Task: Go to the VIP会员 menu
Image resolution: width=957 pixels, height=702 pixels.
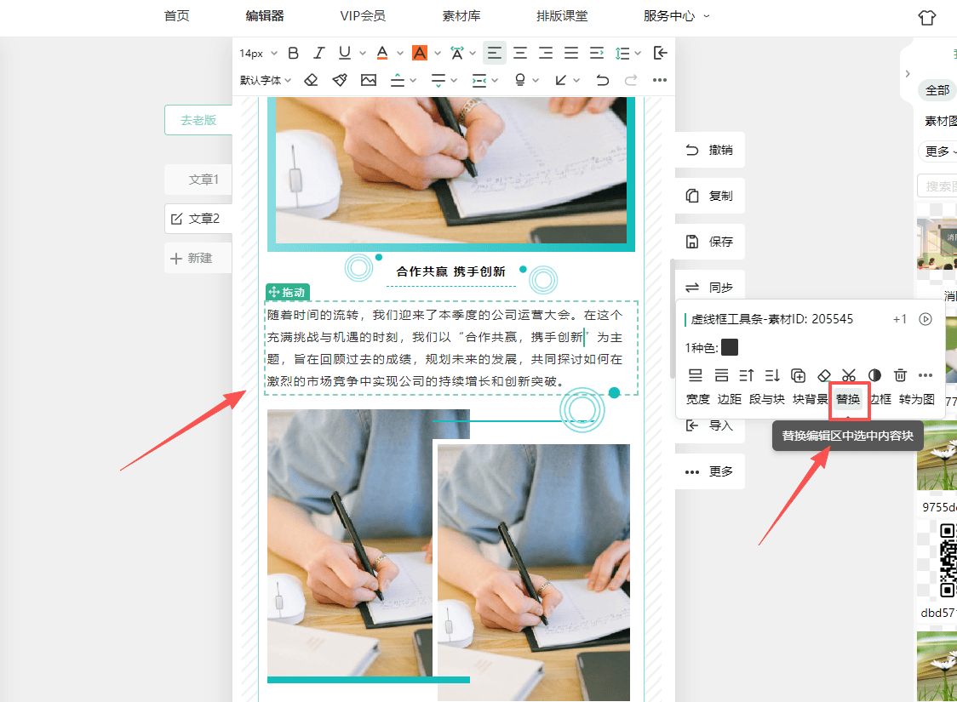Action: [362, 15]
